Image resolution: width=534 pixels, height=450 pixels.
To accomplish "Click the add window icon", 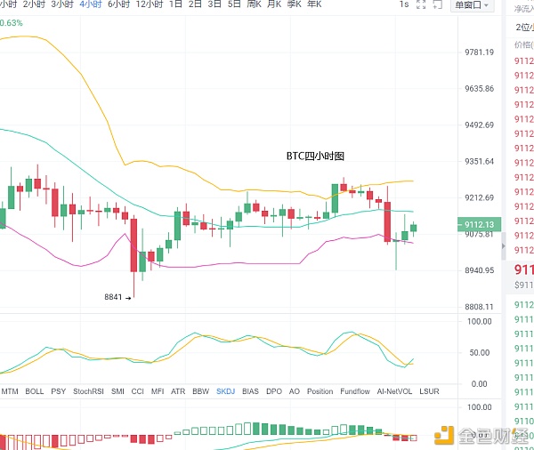I will 437,4.
